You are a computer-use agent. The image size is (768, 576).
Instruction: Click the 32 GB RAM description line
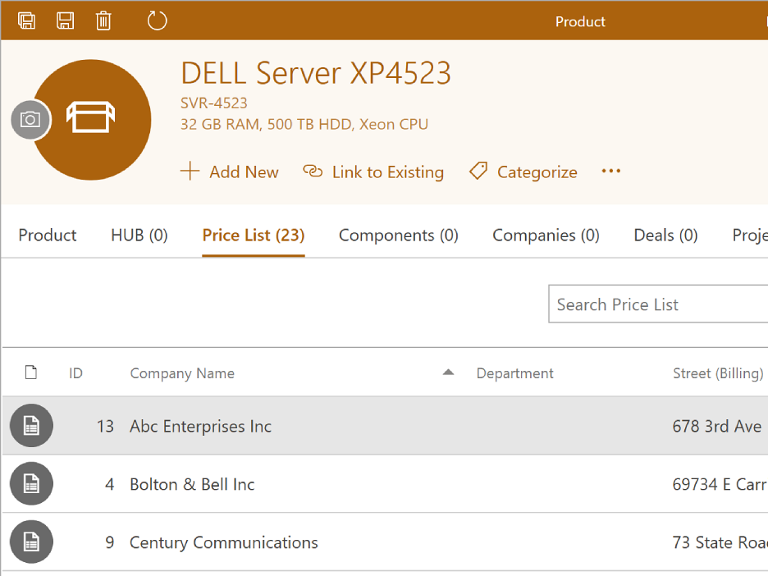pyautogui.click(x=304, y=125)
